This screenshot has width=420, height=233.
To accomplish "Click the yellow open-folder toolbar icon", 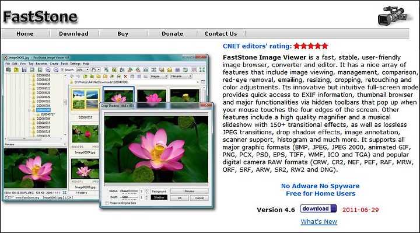I will (16, 69).
